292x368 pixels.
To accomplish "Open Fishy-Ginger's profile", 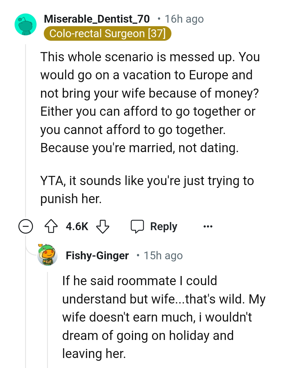I will point(98,255).
